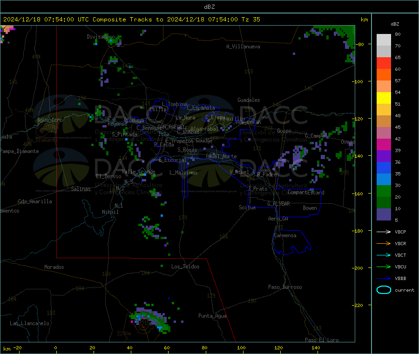Click the V_Atuel label
Image resolution: width=419 pixels, height=354 pixels.
tap(239, 172)
